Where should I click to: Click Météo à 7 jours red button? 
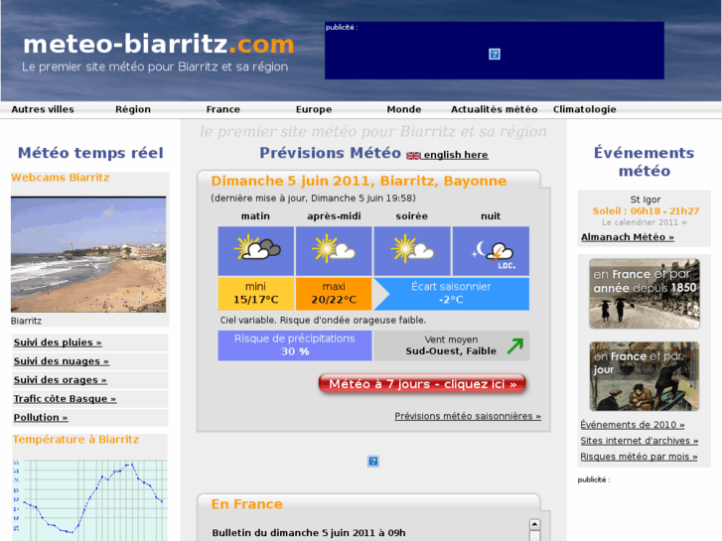click(422, 384)
